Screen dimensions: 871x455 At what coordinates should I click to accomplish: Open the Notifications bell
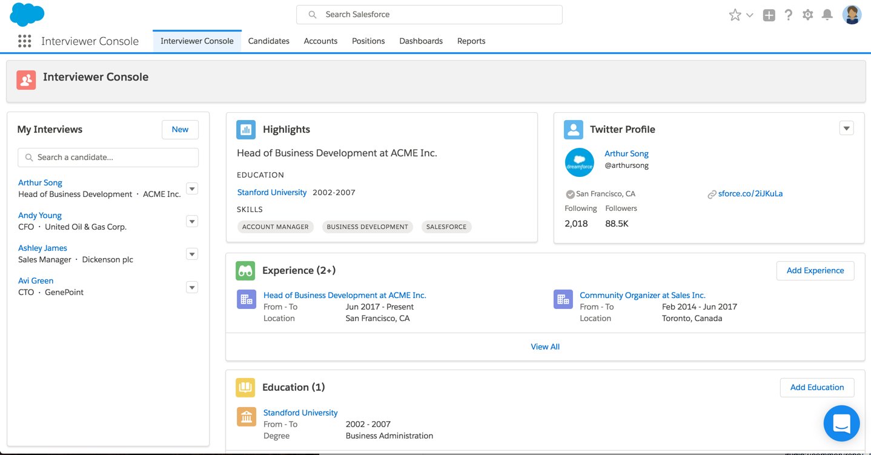pyautogui.click(x=827, y=15)
